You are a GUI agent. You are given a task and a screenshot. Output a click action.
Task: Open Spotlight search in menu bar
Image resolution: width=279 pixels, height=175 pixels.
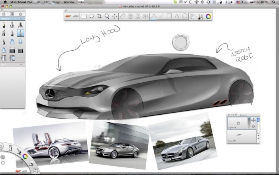274,2
